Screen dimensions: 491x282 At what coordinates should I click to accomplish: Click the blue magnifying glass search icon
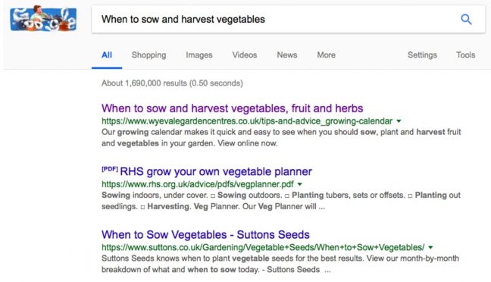[x=466, y=20]
